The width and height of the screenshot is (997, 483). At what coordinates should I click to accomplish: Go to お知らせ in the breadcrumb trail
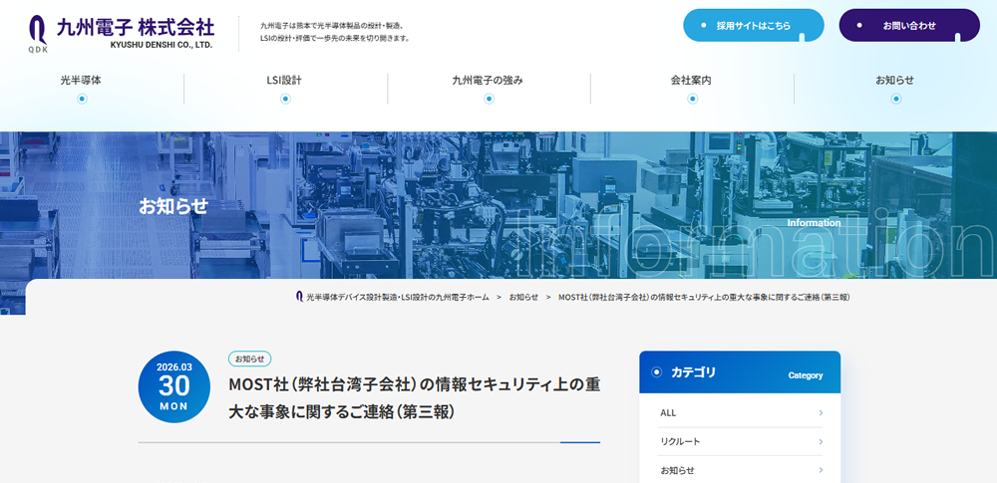(523, 297)
